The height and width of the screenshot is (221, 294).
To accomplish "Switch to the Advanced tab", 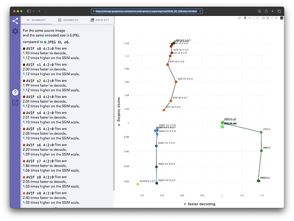I will click(x=68, y=20).
